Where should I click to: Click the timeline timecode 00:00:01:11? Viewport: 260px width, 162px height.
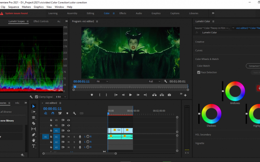pos(52,109)
